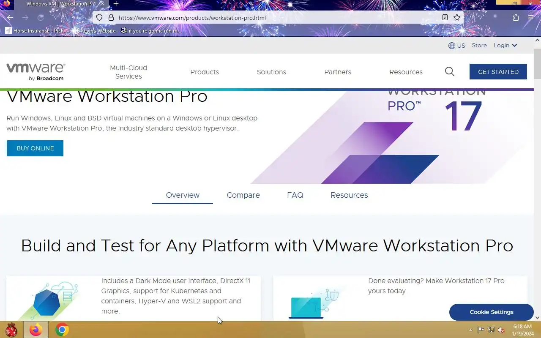Click the padlock site security icon
The height and width of the screenshot is (338, 541).
tap(111, 18)
